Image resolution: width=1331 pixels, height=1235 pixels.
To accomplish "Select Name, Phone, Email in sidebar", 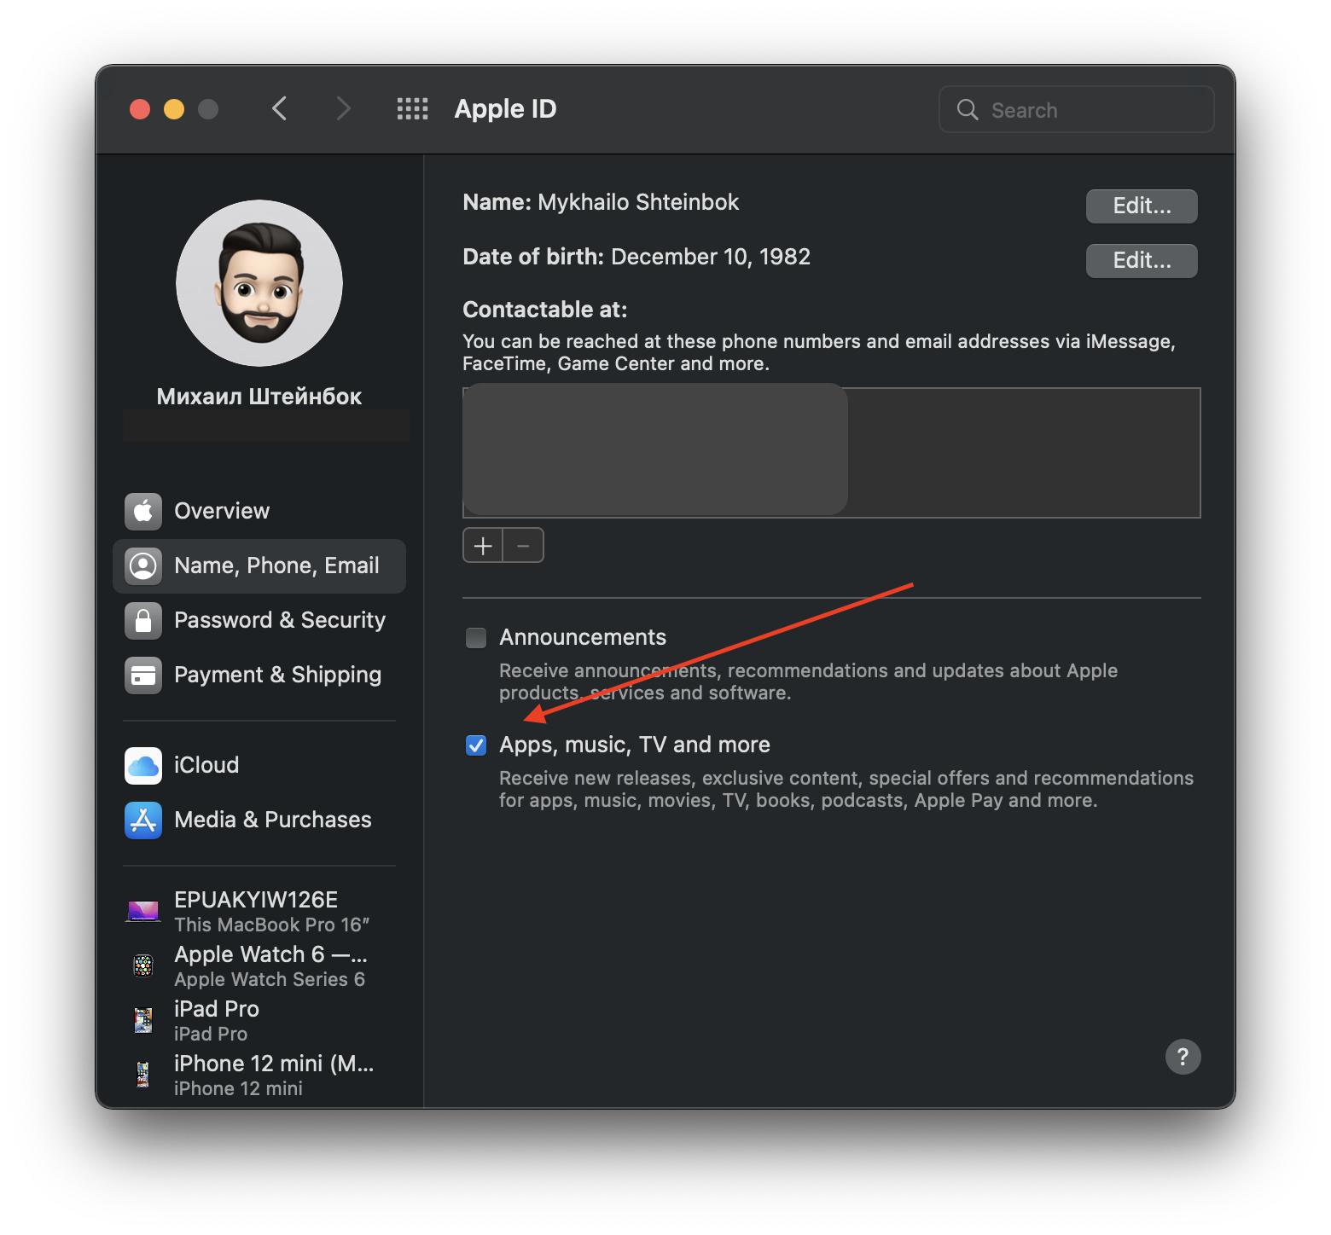I will click(x=259, y=565).
